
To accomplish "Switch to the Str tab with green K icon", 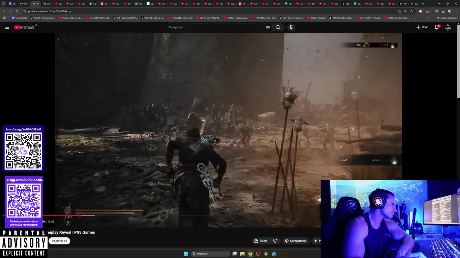I will coord(139,4).
